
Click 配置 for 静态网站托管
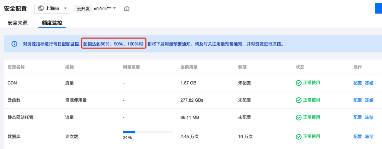pyautogui.click(x=358, y=118)
